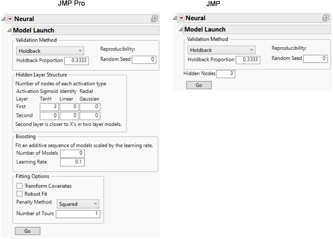Click Go button below Hidden Nodes
This screenshot has width=333, height=239.
click(199, 85)
